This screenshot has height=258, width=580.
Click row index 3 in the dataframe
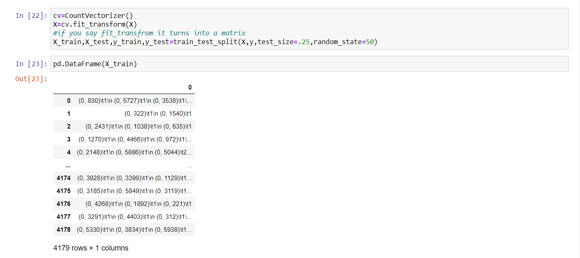point(69,139)
